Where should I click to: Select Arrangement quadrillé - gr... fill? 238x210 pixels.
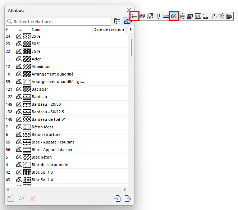pos(58,82)
